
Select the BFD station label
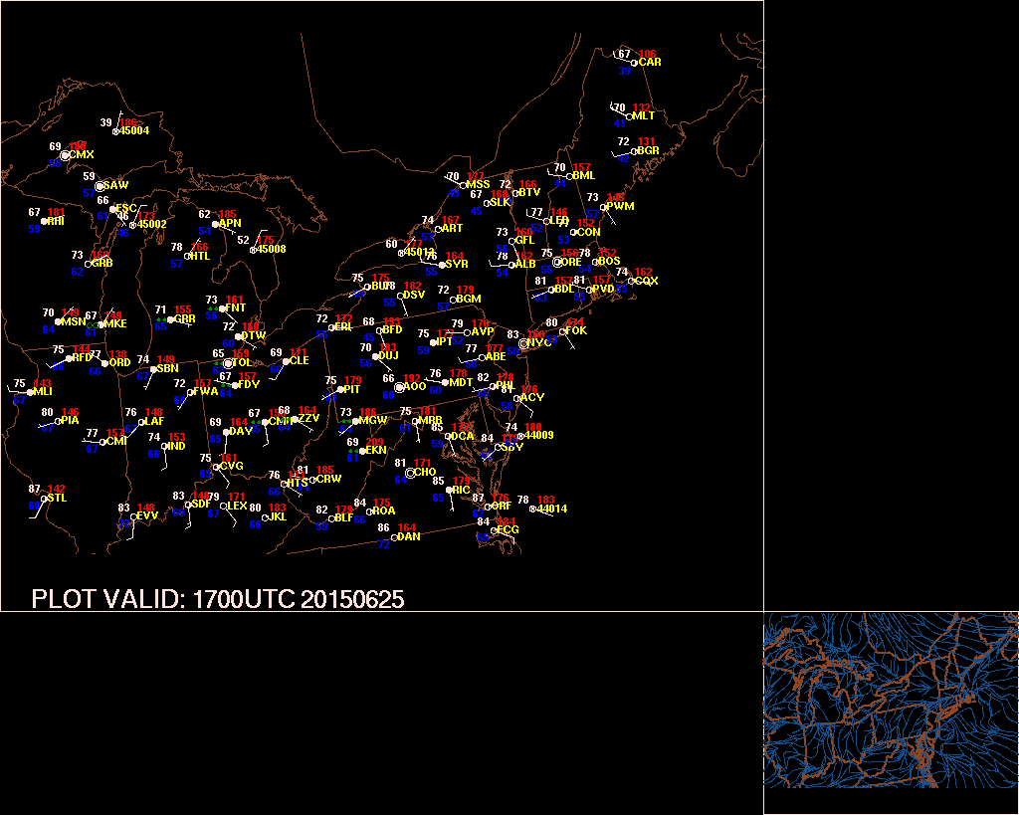(392, 330)
